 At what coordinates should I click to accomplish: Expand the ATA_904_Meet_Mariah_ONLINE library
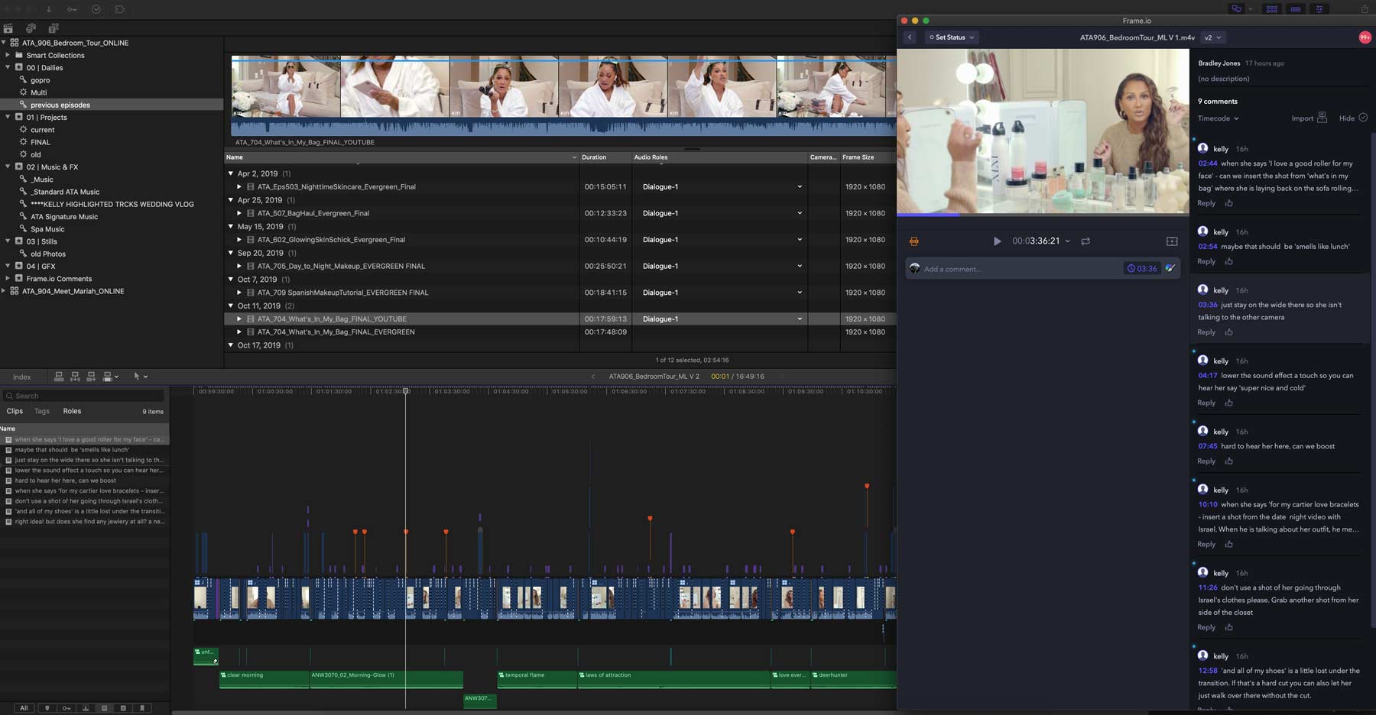(x=4, y=291)
